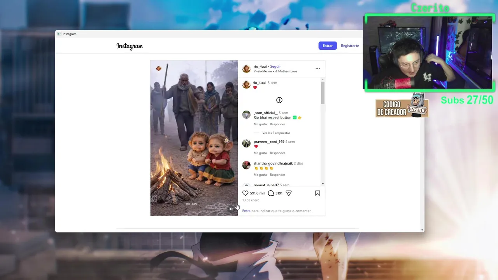Screen dimensions: 498x280
Task: Save the post with the bookmark icon
Action: [x=317, y=193]
